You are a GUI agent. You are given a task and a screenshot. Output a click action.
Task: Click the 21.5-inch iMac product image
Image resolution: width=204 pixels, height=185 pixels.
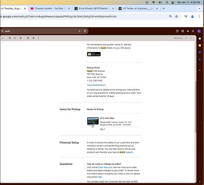[x=93, y=122]
